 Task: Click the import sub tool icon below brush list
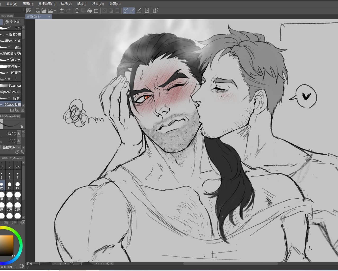pyautogui.click(x=12, y=110)
